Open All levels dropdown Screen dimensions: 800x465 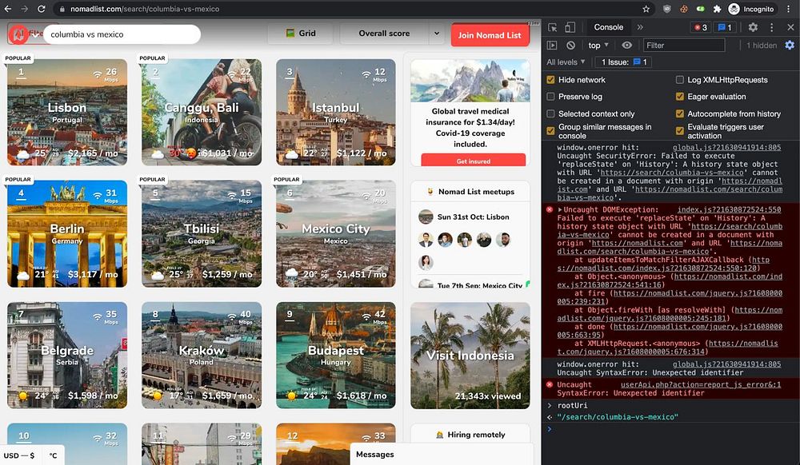click(566, 62)
